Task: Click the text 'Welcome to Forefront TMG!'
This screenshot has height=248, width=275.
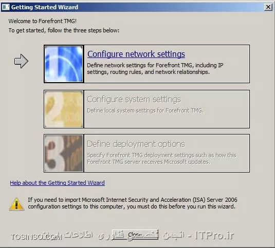Action: (43, 21)
